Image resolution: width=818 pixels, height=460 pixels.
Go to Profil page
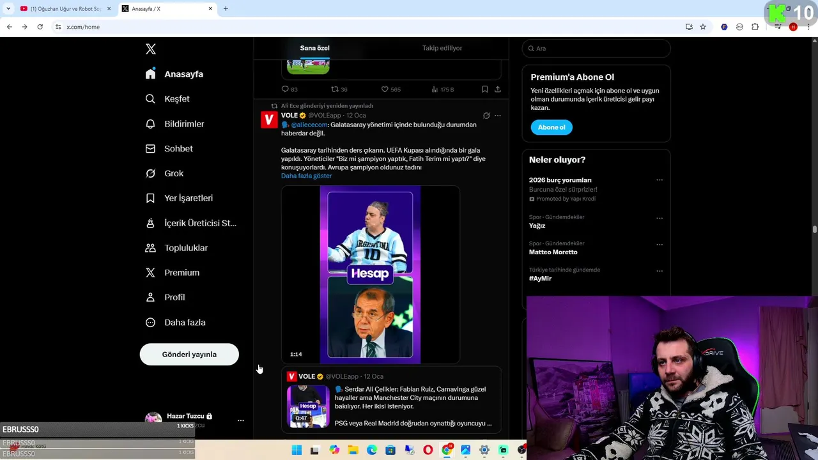165,298
